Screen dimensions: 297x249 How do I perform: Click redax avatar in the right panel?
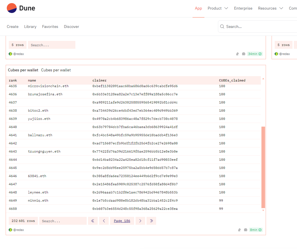tap(276, 54)
